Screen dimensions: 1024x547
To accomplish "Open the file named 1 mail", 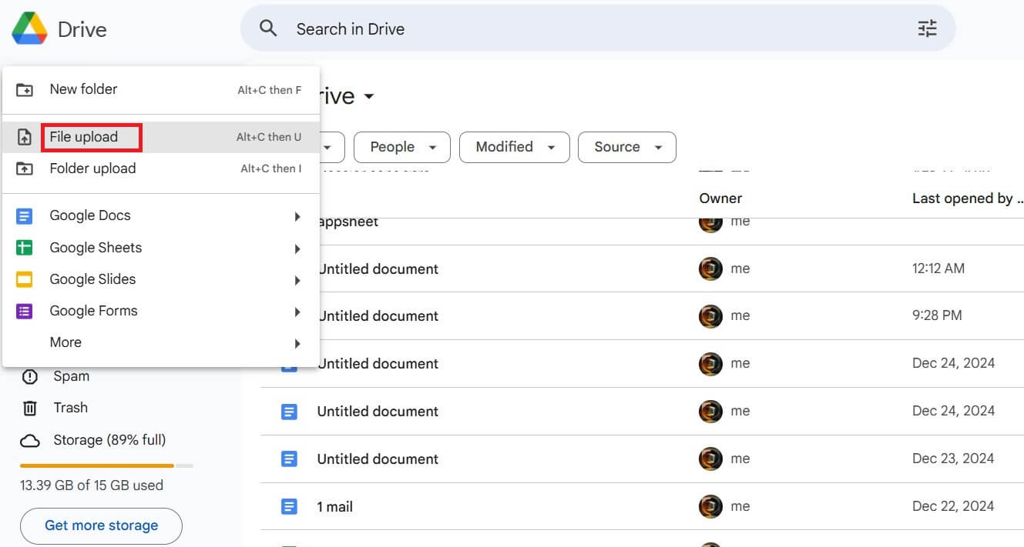I will [333, 506].
